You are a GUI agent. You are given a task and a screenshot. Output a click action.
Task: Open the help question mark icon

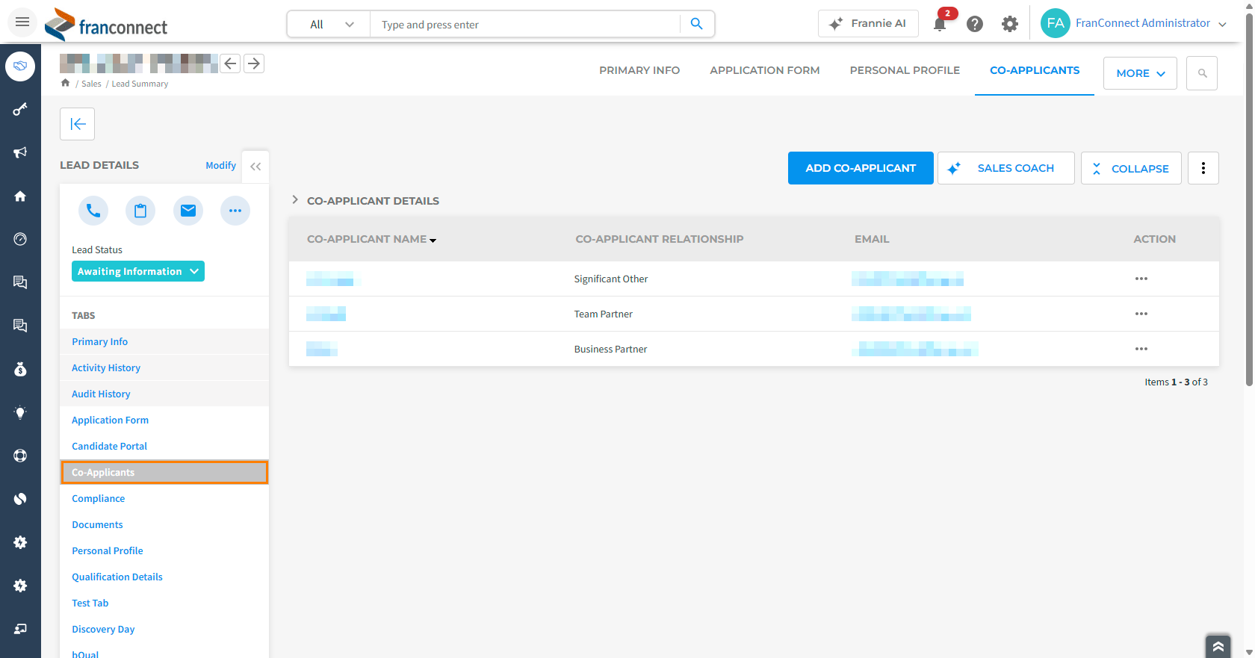(x=975, y=24)
